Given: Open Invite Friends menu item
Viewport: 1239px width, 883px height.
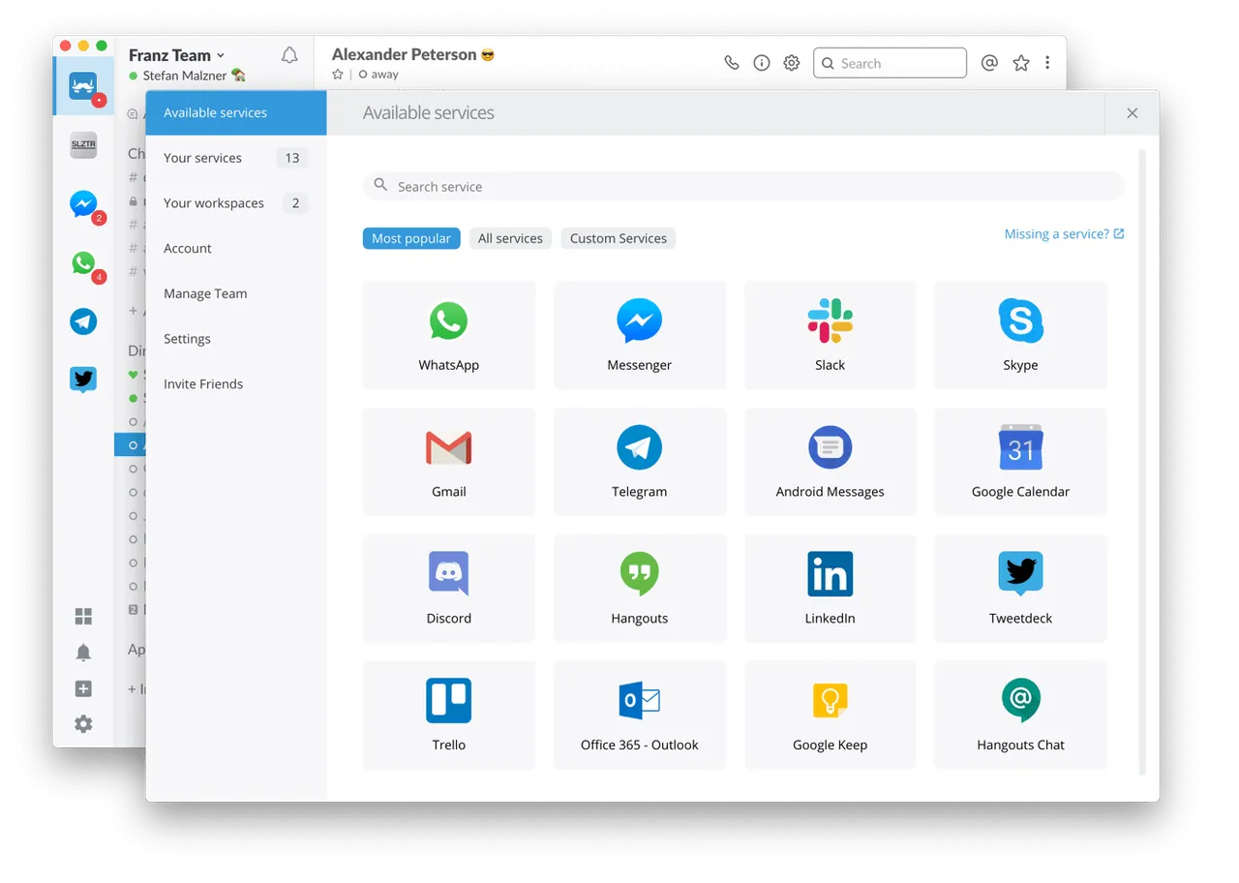Looking at the screenshot, I should 236,384.
